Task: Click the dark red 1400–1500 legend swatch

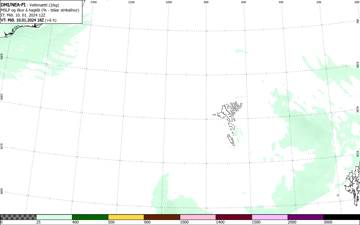Action: 234,217
